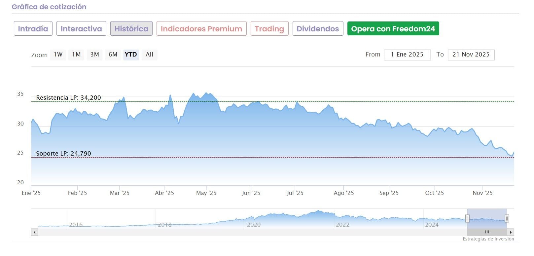
Task: Select the 3M zoom range
Action: pos(95,55)
